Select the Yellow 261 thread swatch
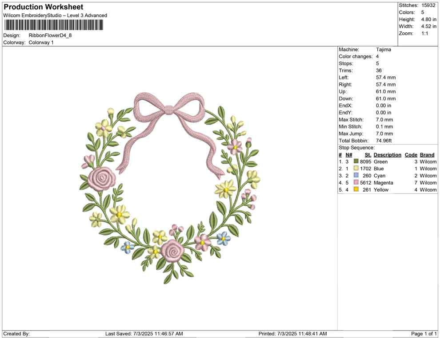Image resolution: width=440 pixels, height=338 pixels. click(355, 190)
